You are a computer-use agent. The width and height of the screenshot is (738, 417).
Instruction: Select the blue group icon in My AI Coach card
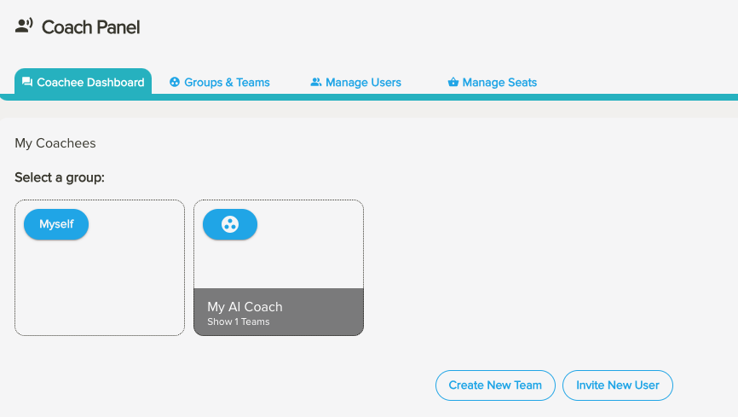(x=229, y=224)
